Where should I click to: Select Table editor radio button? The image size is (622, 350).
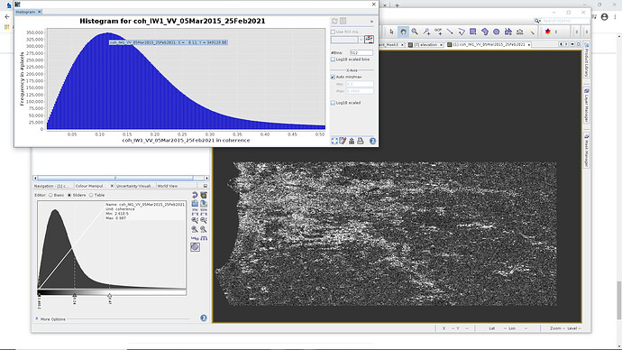(91, 195)
